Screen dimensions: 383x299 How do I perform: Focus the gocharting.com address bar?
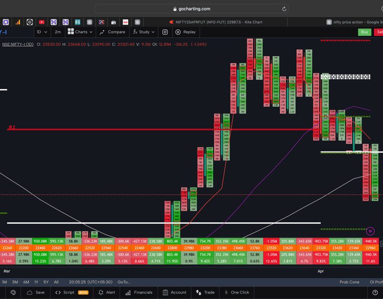pos(191,9)
